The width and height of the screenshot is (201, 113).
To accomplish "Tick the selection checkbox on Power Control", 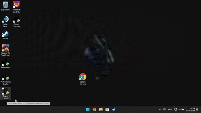I will [x=3, y=89].
